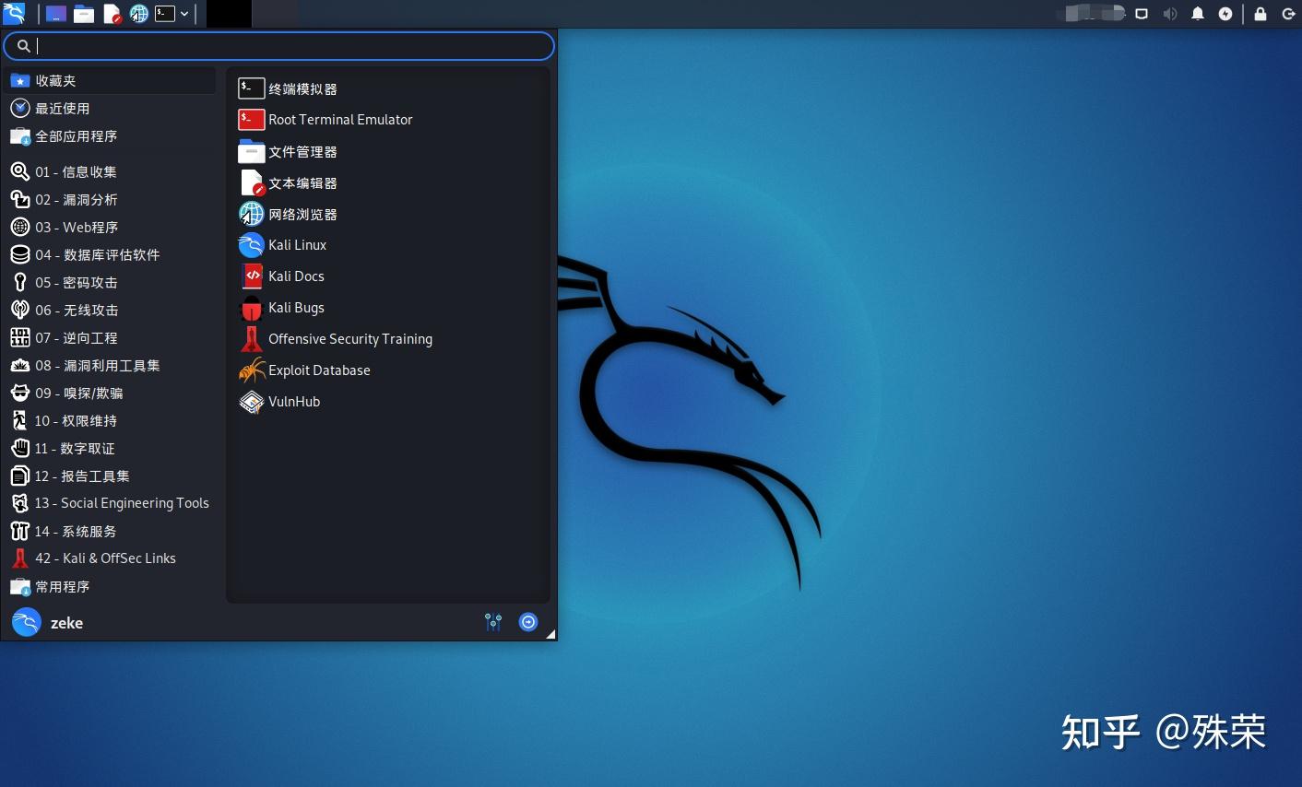Click the 文本编辑器 text editor entry

pyautogui.click(x=302, y=182)
